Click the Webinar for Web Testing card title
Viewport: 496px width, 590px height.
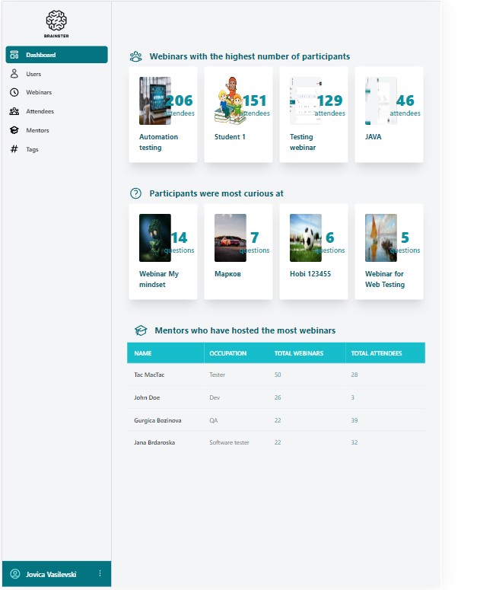pyautogui.click(x=385, y=279)
